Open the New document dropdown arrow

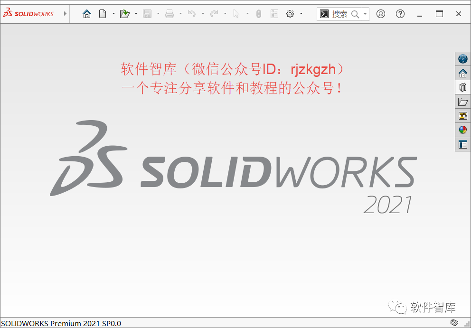click(x=113, y=14)
